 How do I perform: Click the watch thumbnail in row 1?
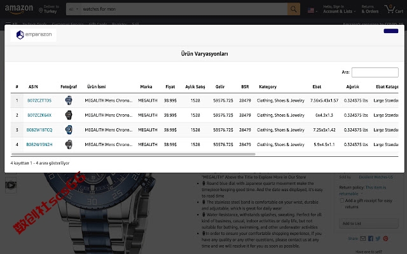pos(69,100)
